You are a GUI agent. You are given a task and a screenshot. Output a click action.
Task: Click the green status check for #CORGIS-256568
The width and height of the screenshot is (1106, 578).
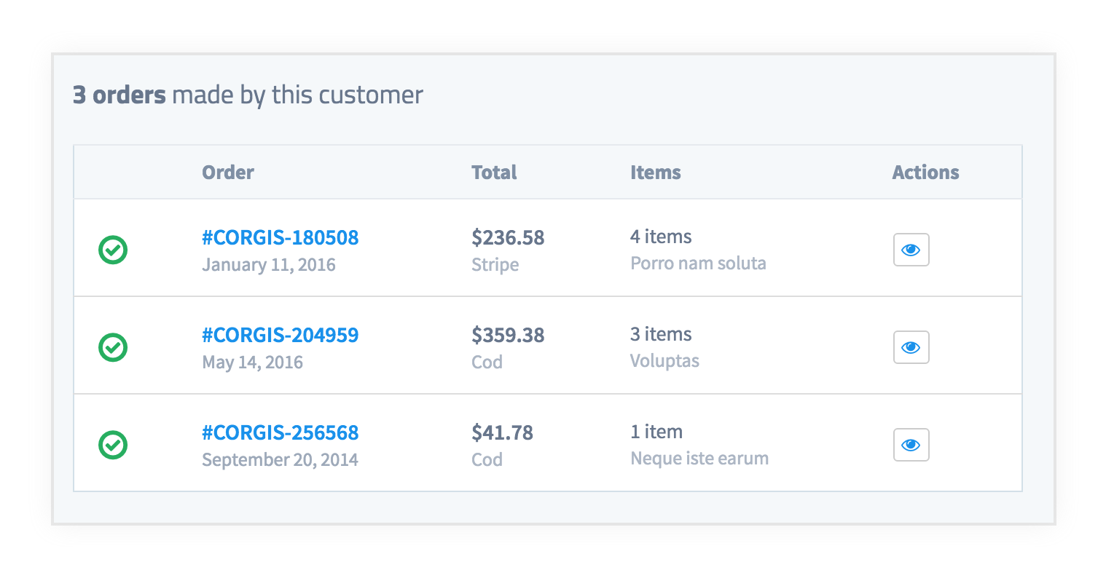(113, 445)
